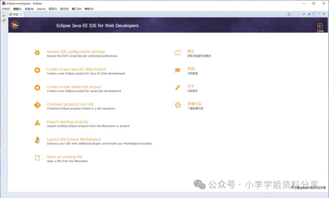Open the 文件(F) menu
Viewport: 329px width, 198px height.
pos(6,9)
